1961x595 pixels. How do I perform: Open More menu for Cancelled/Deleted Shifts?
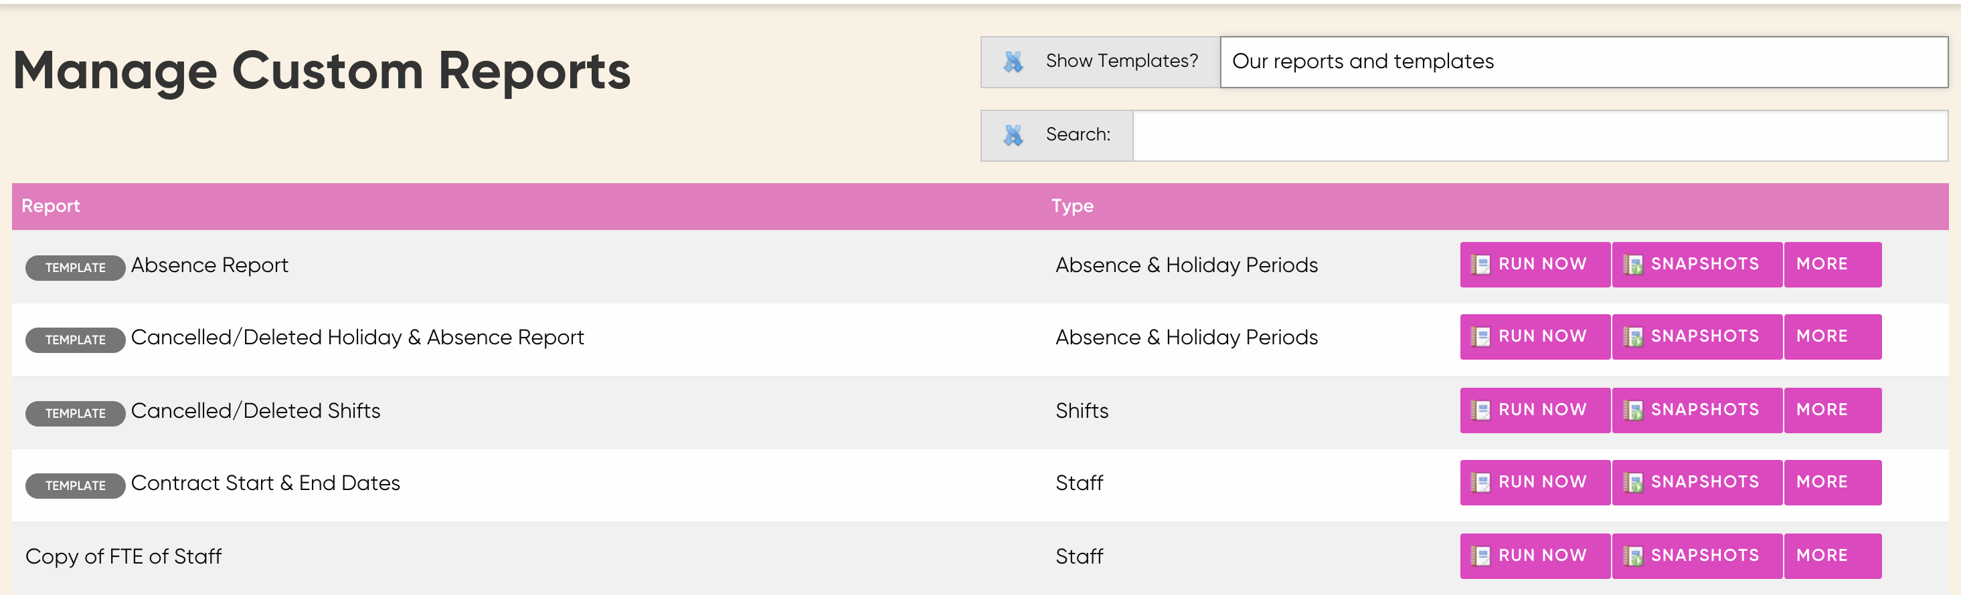click(1832, 410)
